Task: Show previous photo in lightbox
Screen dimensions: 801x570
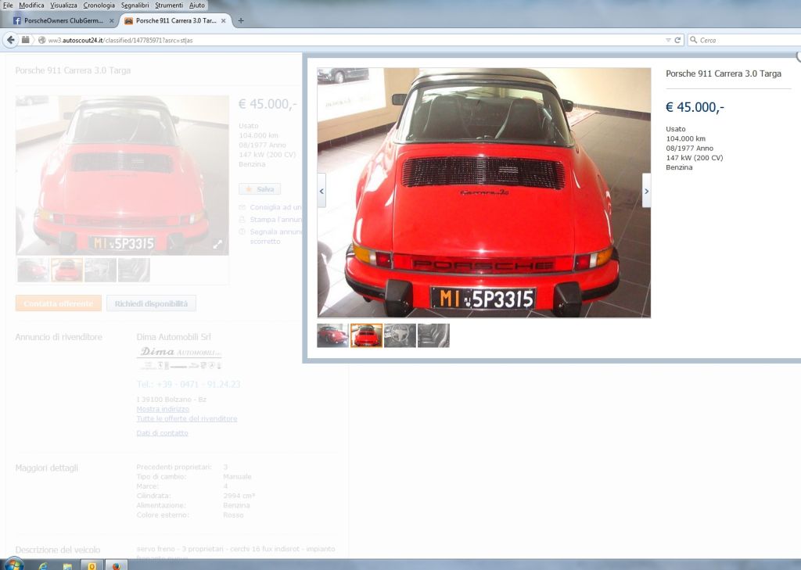Action: pos(321,191)
